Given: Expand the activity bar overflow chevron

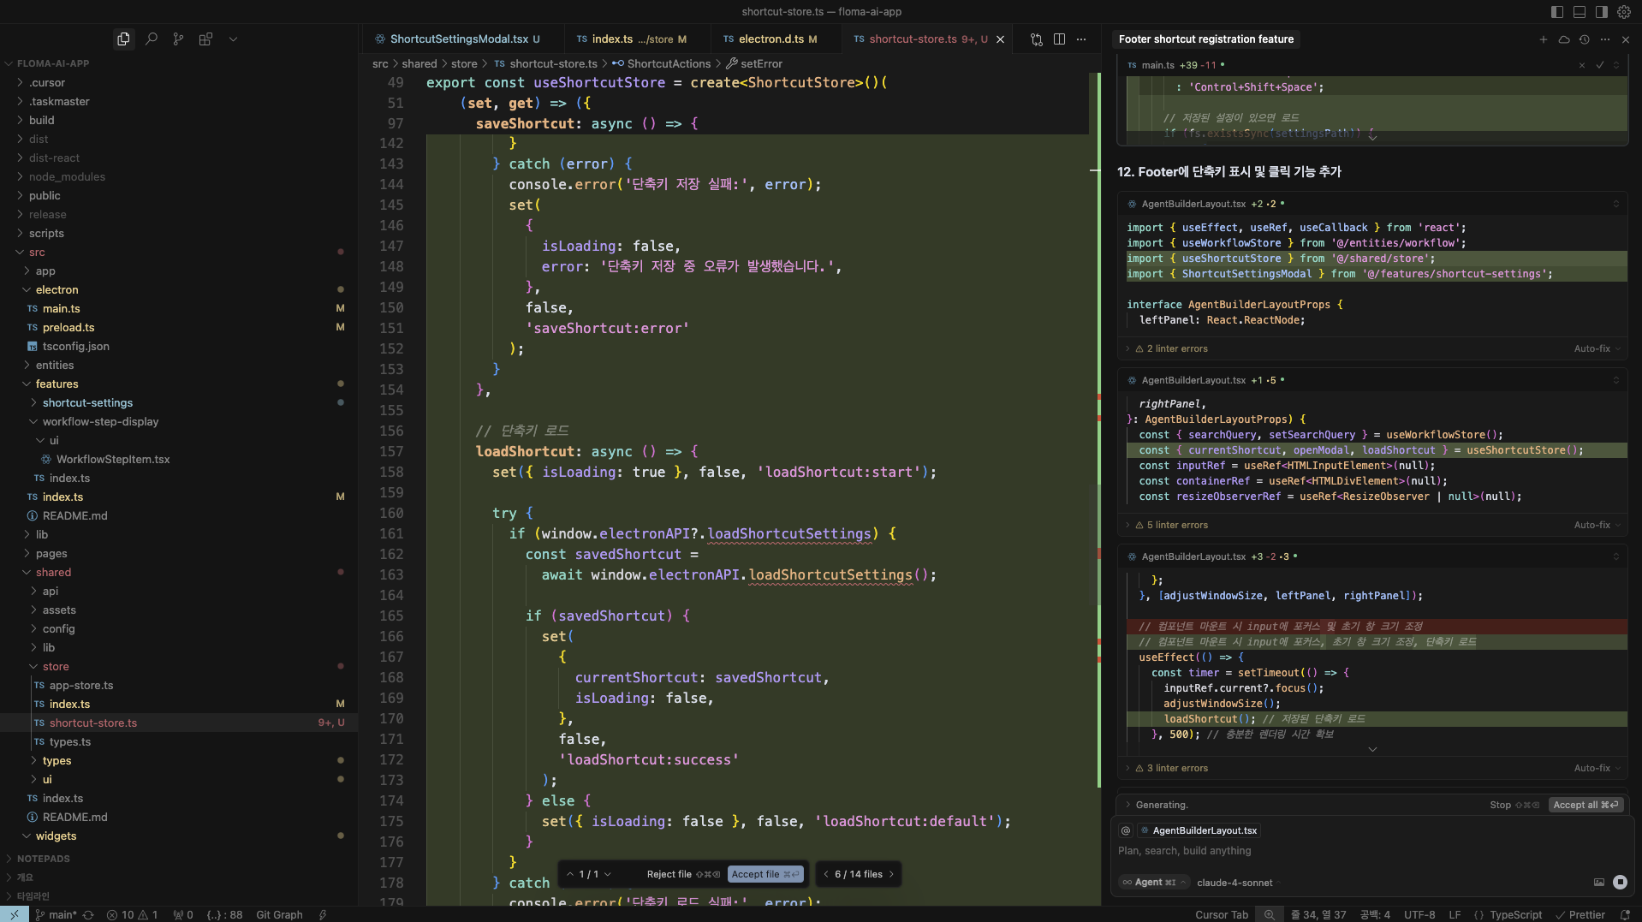Looking at the screenshot, I should (233, 39).
